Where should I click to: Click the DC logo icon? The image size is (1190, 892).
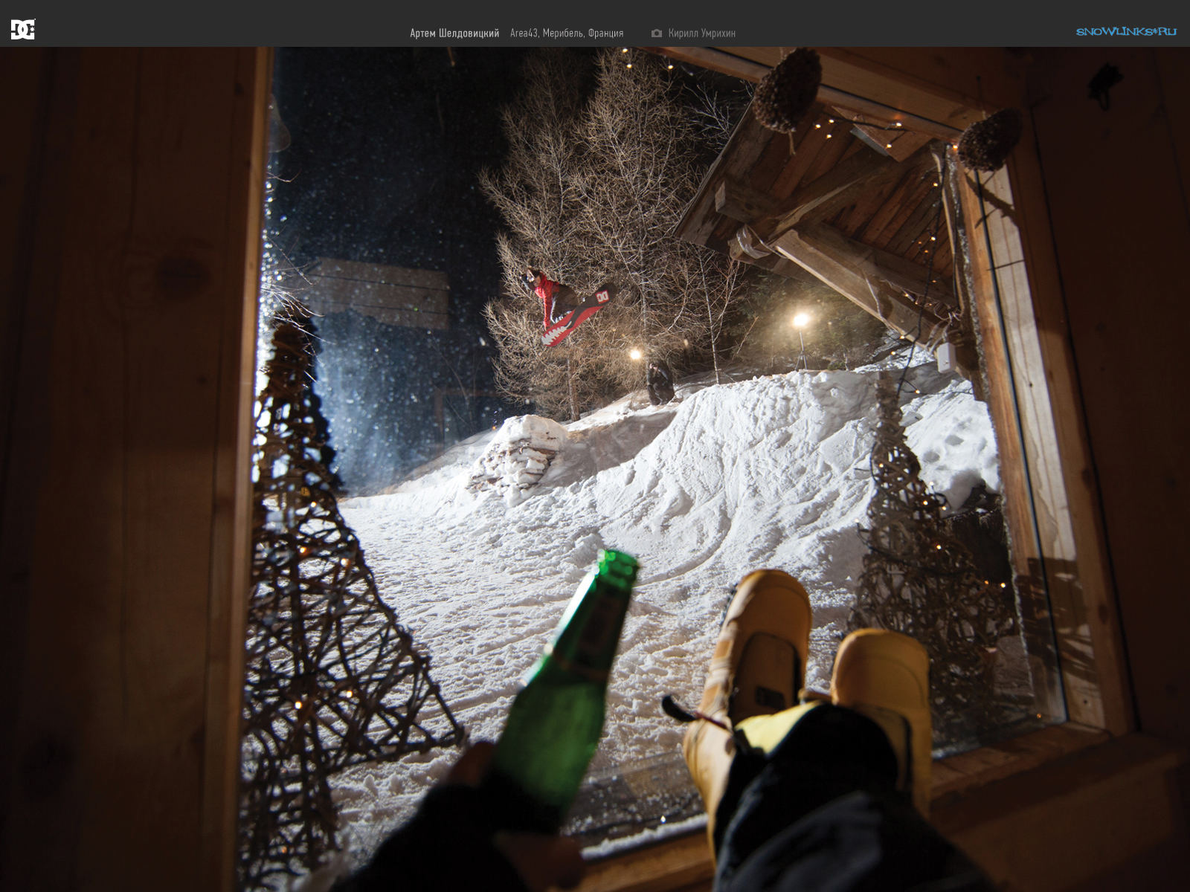(x=23, y=30)
